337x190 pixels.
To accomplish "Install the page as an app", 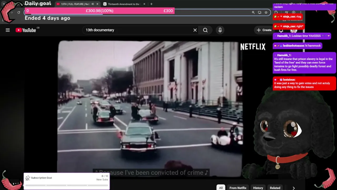I will coord(260,12).
